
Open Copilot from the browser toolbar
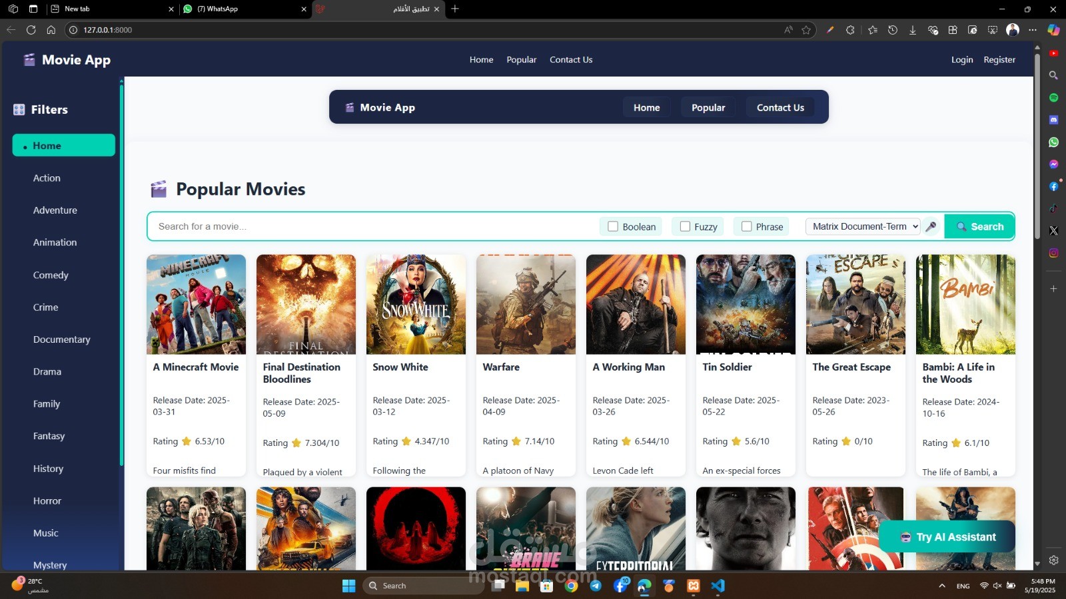1053,30
